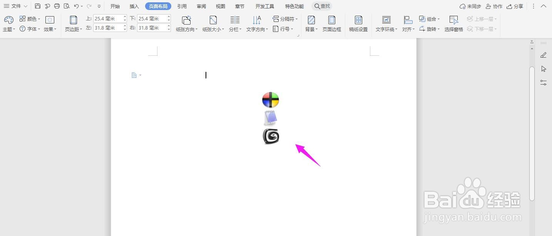Expand the quick access toolbar customize arrow
552x236 pixels.
[x=99, y=7]
